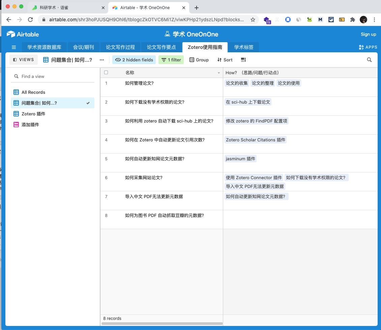Click the blue circle extension icon

point(288,20)
